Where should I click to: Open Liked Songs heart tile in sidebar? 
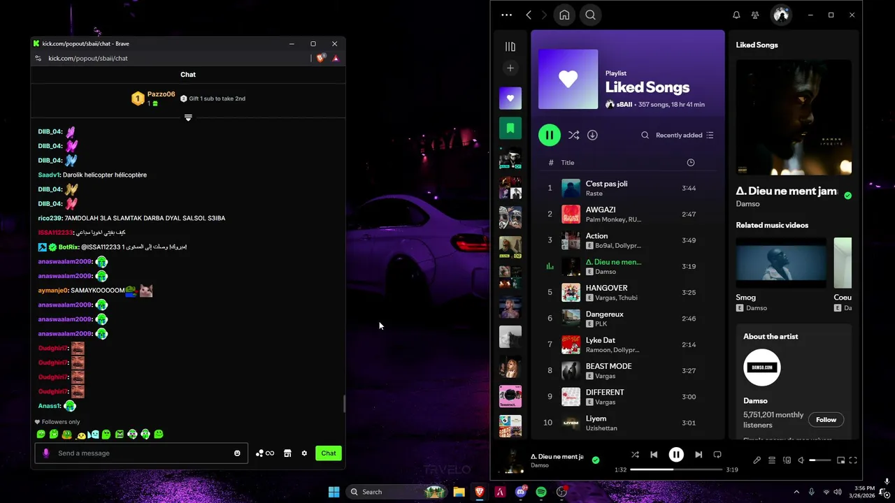(510, 99)
